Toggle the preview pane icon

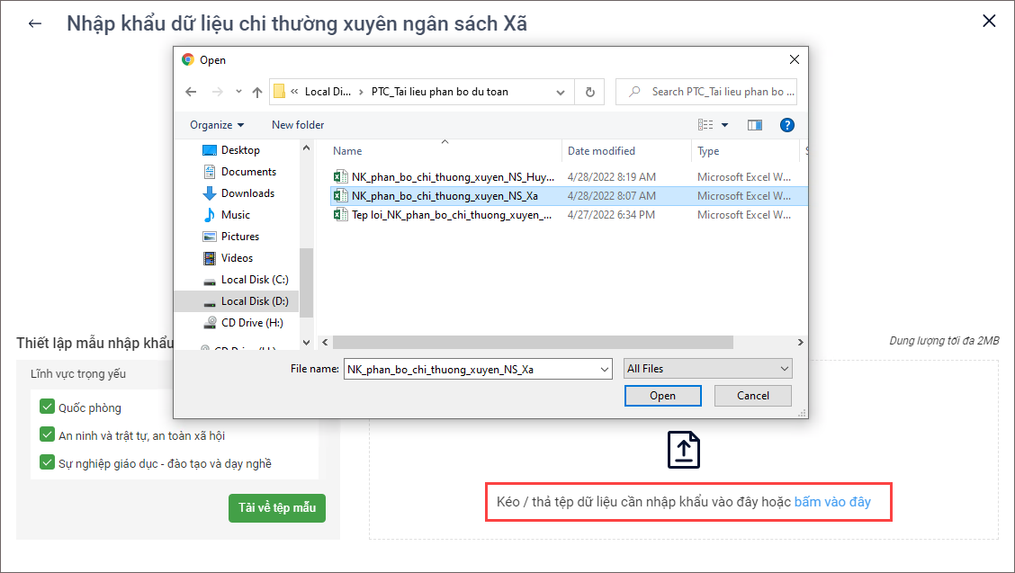[754, 125]
